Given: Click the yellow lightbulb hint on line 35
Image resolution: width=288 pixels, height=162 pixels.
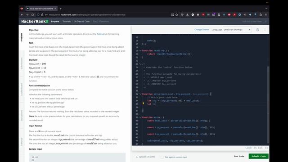Looking at the screenshot, I should [x=143, y=104].
